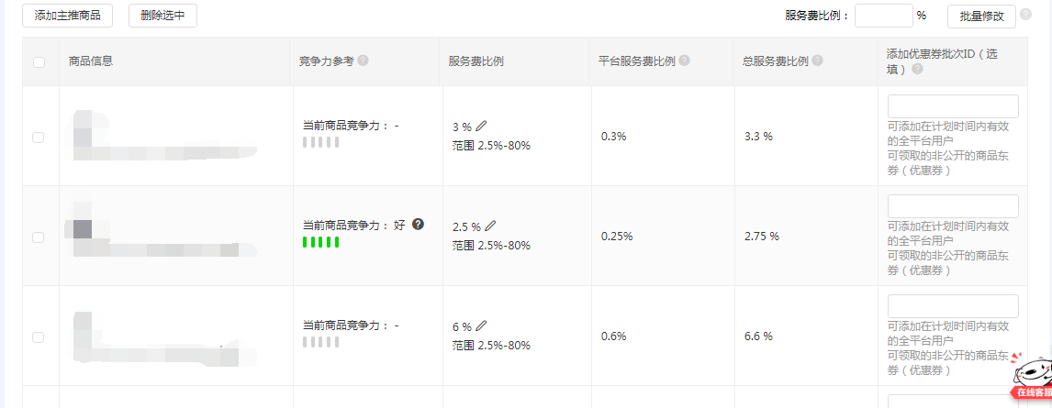Click the question mark next to 竞争力 好
Screen dimensions: 1052x408
pos(419,224)
